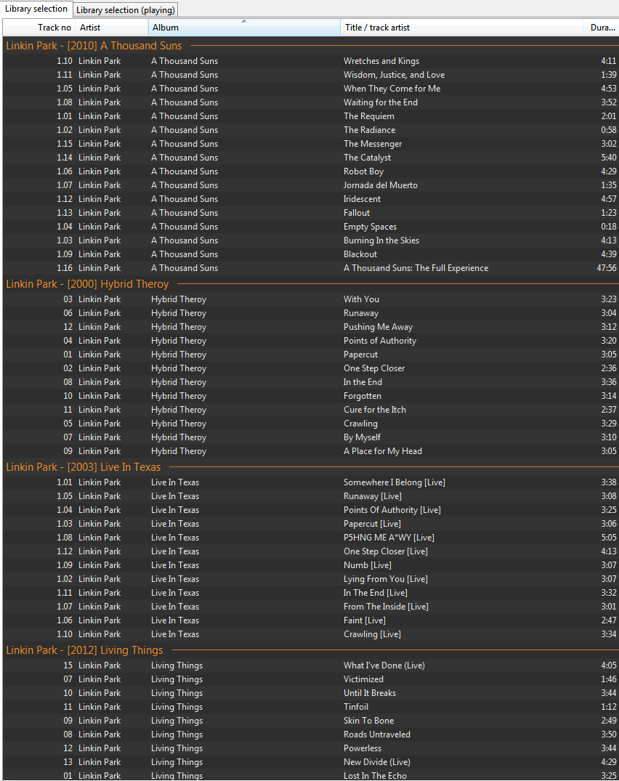Select One Step Closer [Live]
This screenshot has width=619, height=781.
311,551
